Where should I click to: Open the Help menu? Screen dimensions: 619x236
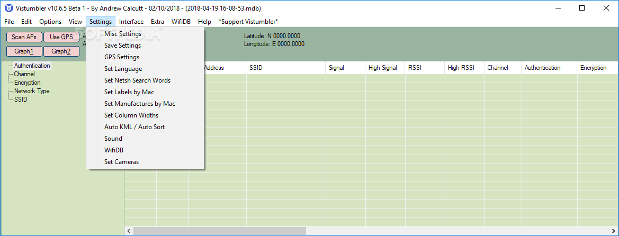[204, 22]
